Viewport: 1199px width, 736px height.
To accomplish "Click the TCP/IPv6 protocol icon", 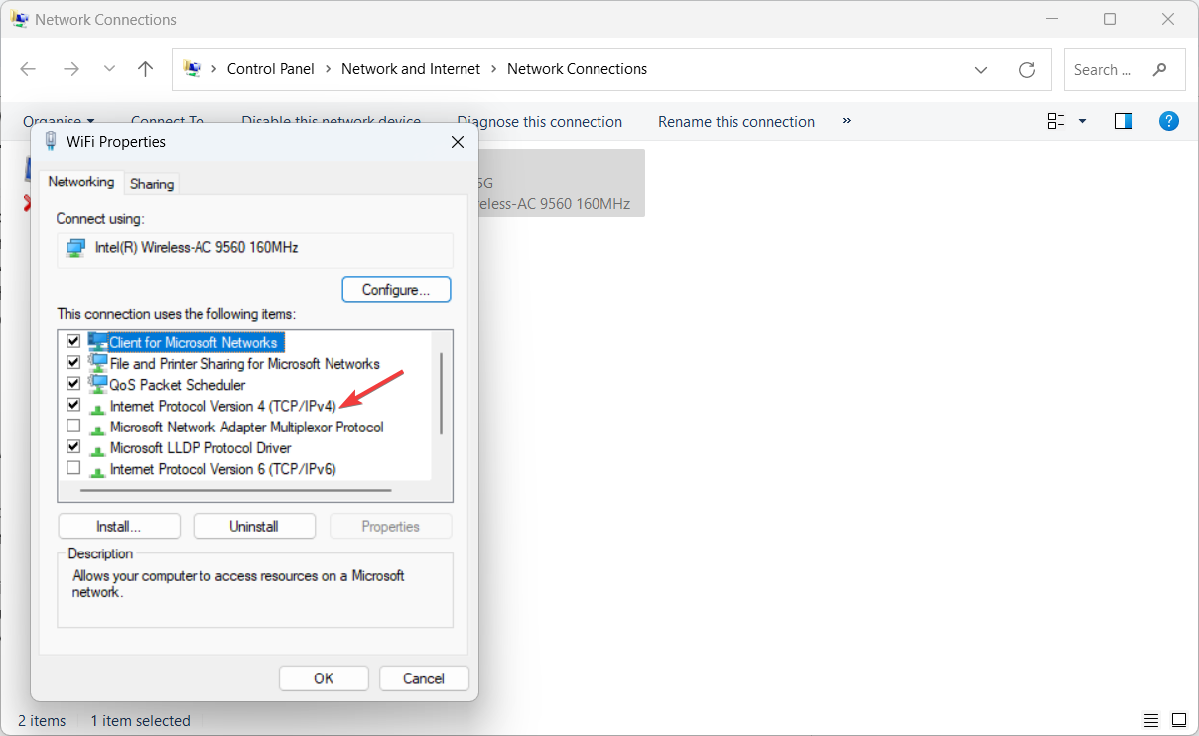I will coord(97,470).
